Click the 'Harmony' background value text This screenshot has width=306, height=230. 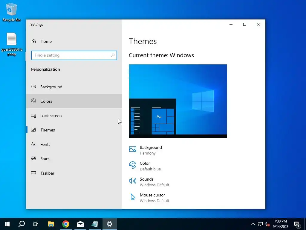148,153
